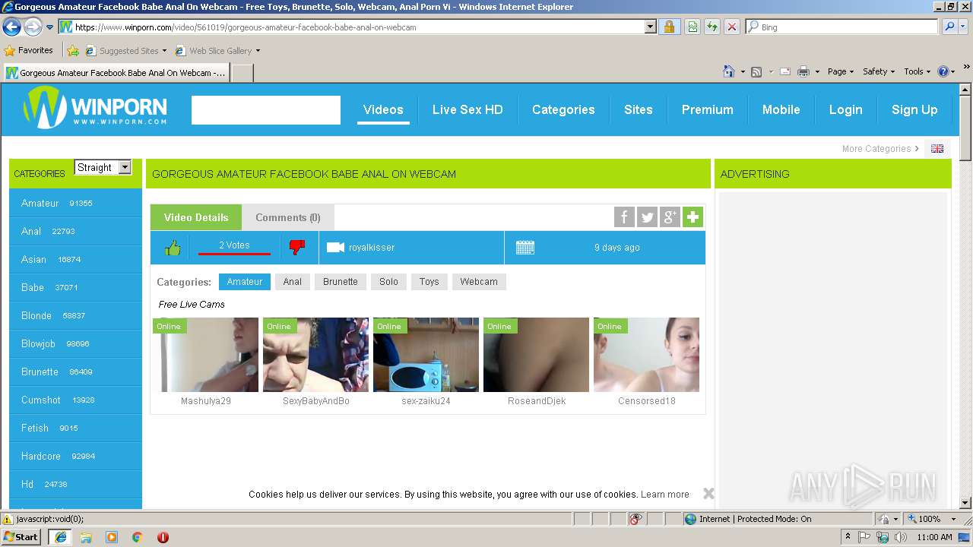Expand the address bar URL dropdown arrow
The width and height of the screenshot is (973, 547).
[650, 27]
